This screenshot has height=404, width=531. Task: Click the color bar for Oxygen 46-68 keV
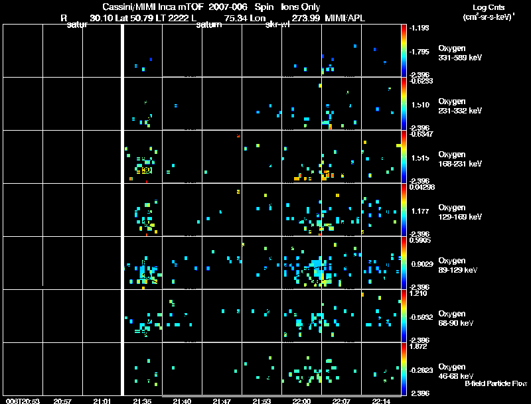pyautogui.click(x=404, y=370)
